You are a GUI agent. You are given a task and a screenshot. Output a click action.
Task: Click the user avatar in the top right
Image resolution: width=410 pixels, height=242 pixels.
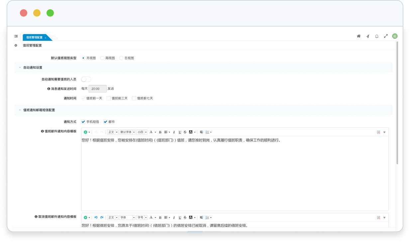tap(395, 36)
